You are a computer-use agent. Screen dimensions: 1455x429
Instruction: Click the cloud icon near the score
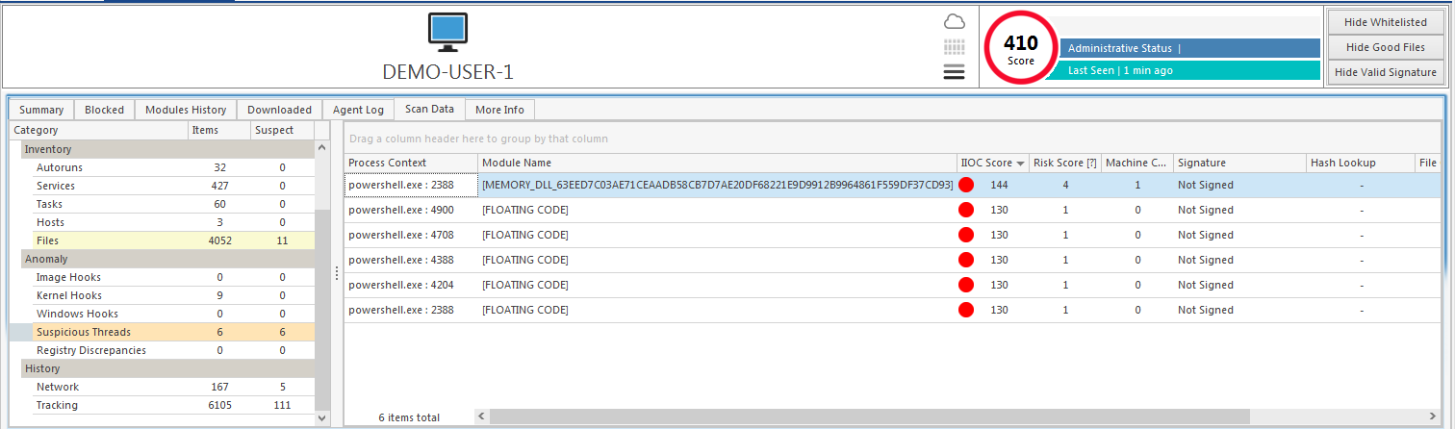click(954, 22)
